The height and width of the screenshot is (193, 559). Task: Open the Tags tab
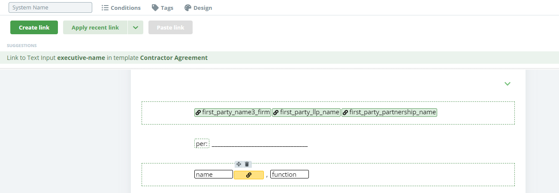(163, 8)
